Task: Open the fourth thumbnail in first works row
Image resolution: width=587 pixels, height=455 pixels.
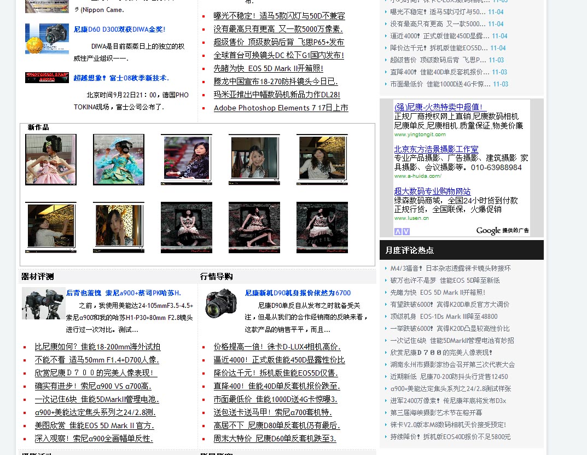Action: pyautogui.click(x=254, y=160)
